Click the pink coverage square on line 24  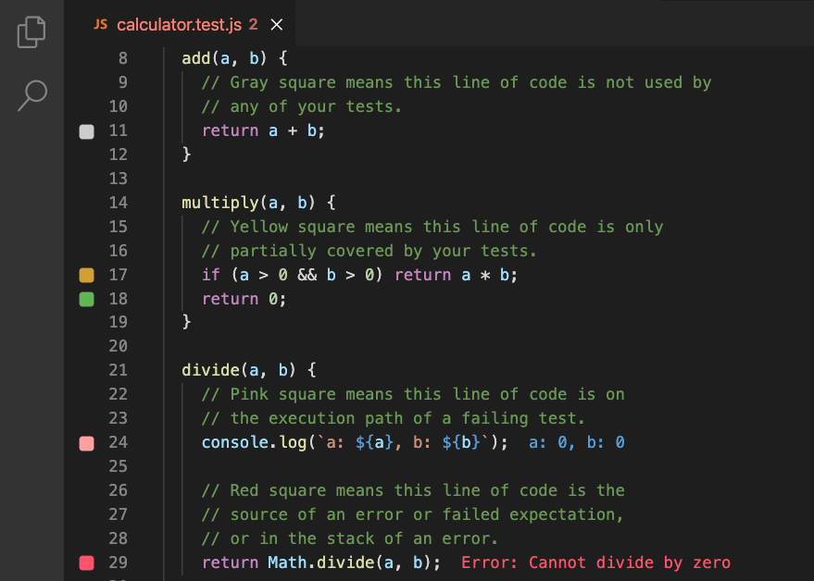(87, 443)
